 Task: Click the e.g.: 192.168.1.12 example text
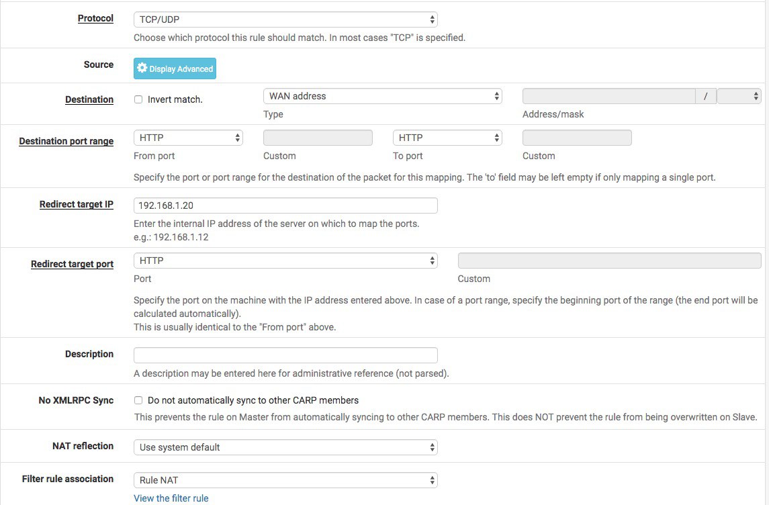click(171, 237)
